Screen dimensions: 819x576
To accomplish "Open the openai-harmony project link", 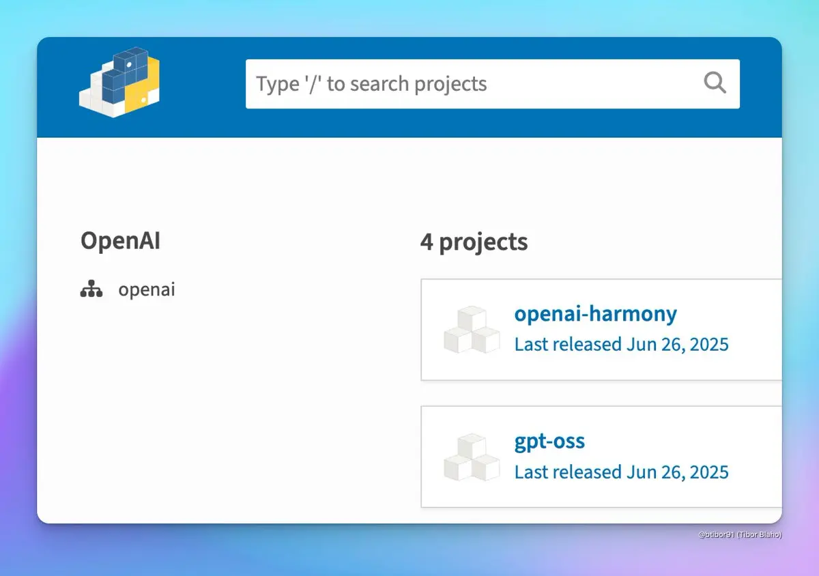I will pos(595,313).
